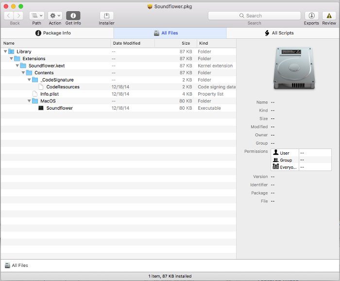This screenshot has width=340, height=281.
Task: Focus the Search field
Action: pos(255,16)
